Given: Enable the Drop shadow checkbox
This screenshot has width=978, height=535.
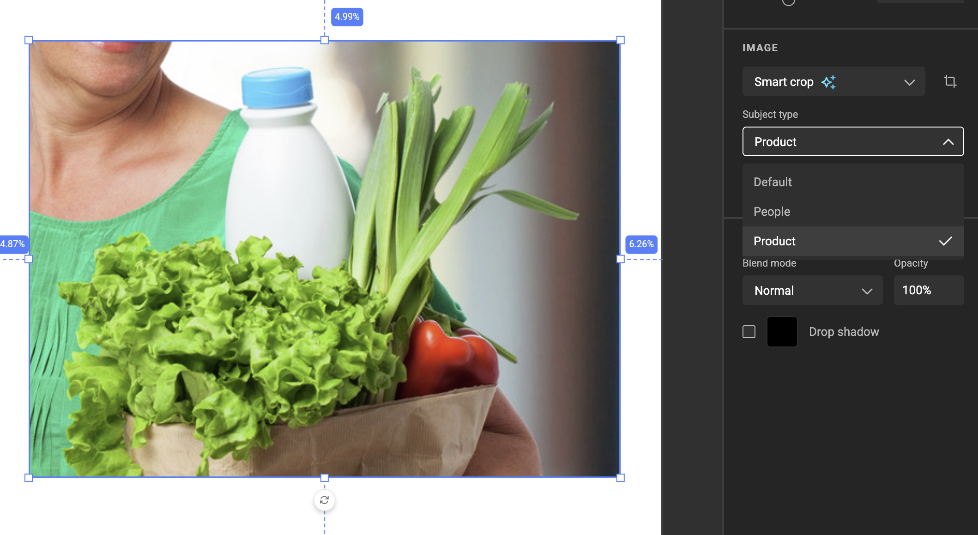Looking at the screenshot, I should (x=749, y=332).
